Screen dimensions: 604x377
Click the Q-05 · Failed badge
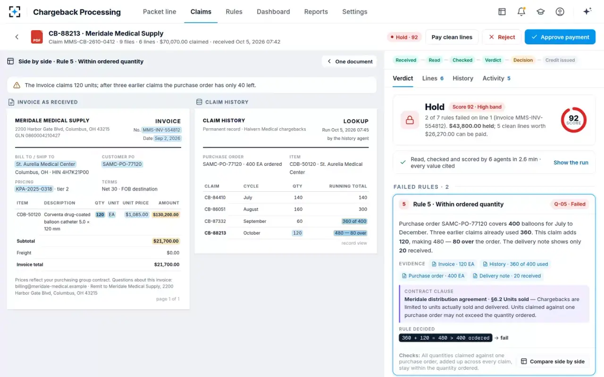pos(570,204)
